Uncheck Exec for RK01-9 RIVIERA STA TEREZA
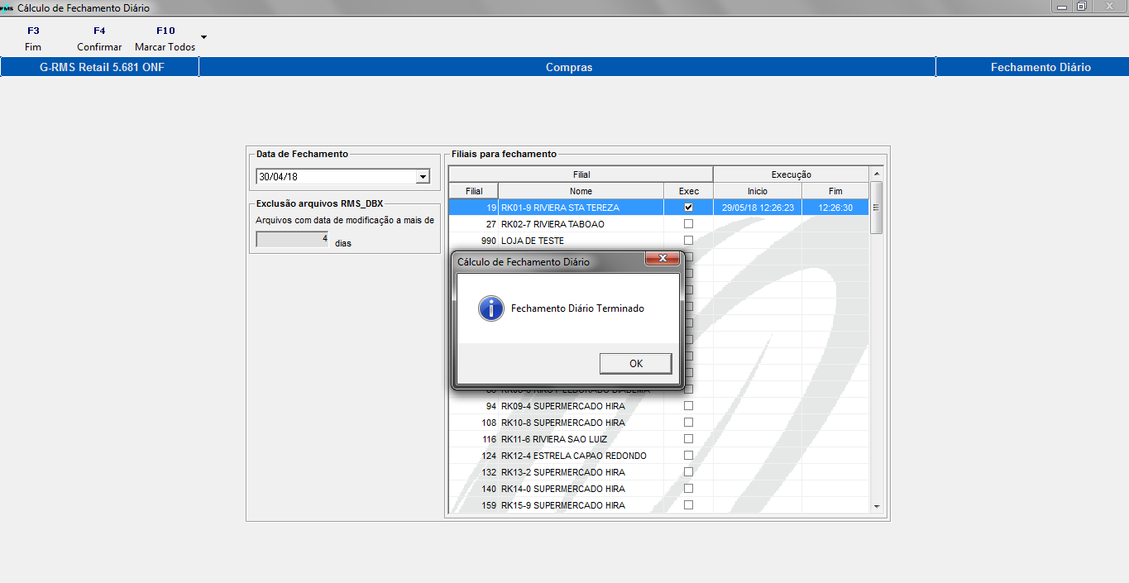This screenshot has height=583, width=1129. point(688,208)
